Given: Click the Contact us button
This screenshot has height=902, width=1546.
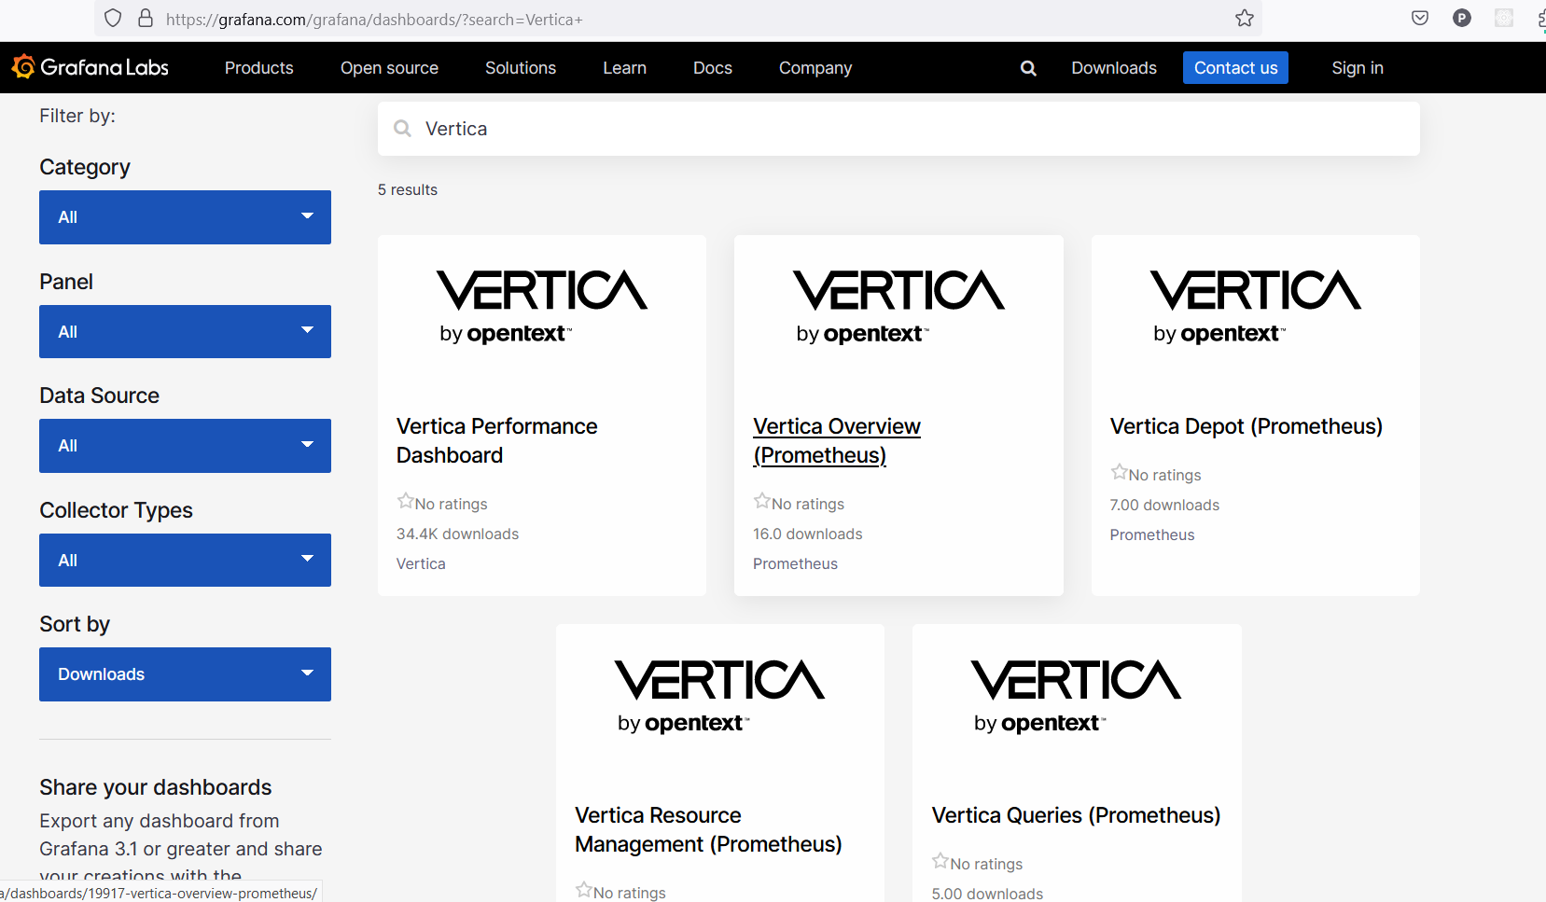Looking at the screenshot, I should (x=1235, y=68).
